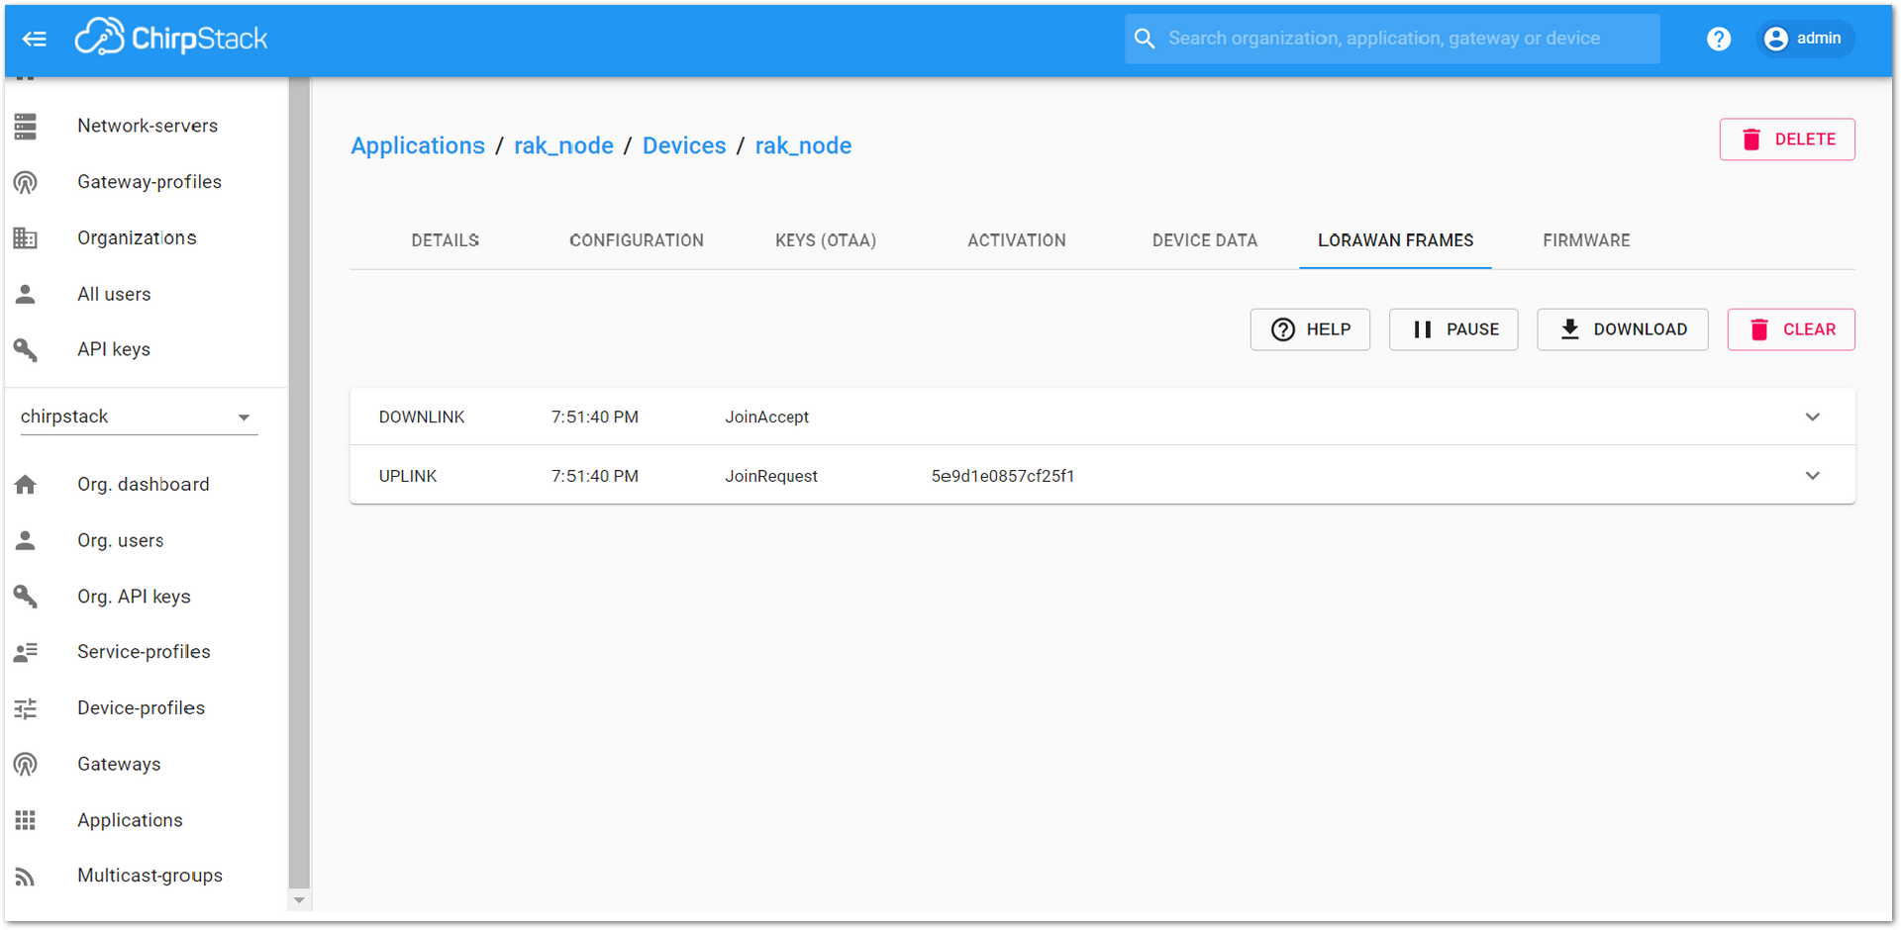Open help via the question mark icon

coord(1719,39)
